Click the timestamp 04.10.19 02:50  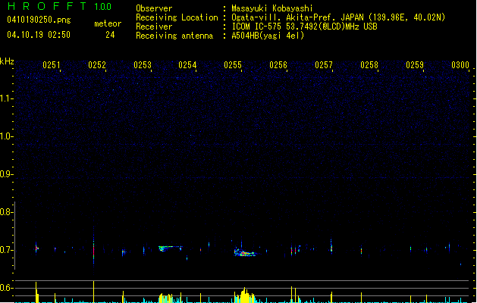point(39,35)
